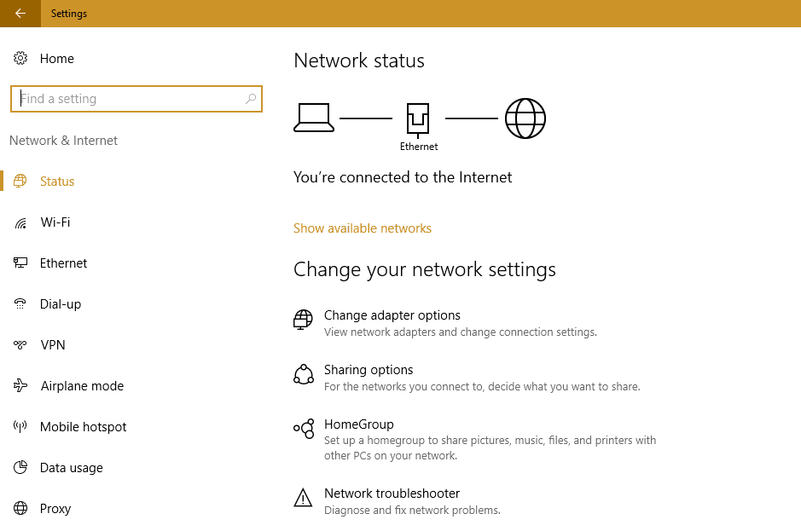Click the globe icon beside Change adapter options

click(303, 320)
